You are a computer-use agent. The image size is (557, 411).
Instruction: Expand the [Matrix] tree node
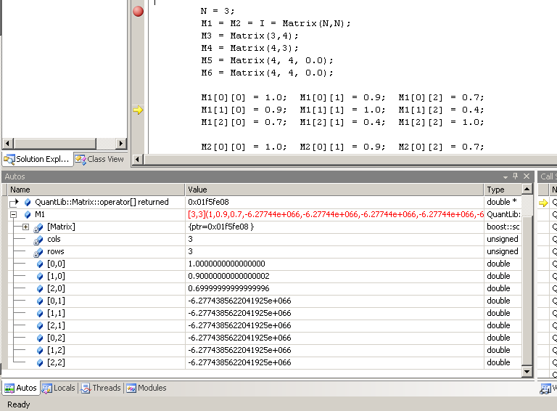(25, 227)
